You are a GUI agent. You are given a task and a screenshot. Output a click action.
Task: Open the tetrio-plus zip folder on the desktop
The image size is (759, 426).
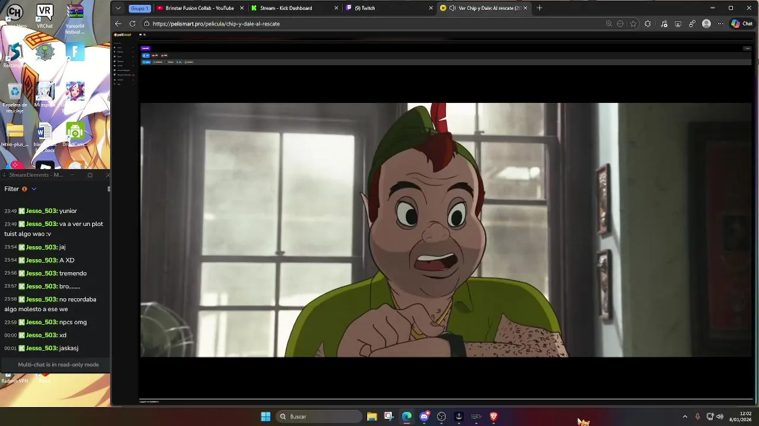[x=15, y=134]
